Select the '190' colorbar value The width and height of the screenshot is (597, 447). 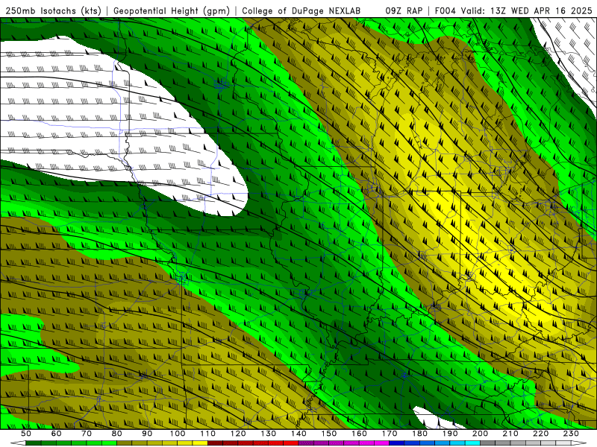point(451,434)
